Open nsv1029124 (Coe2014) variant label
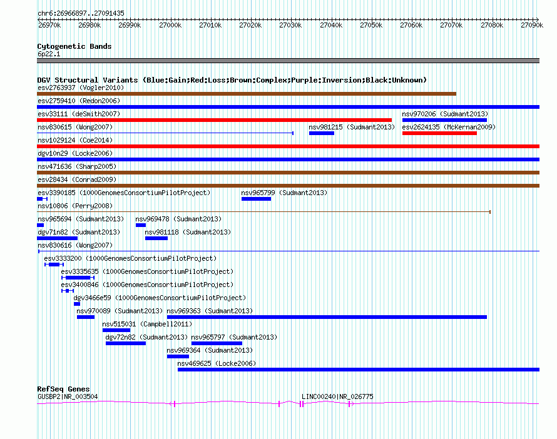 click(75, 140)
